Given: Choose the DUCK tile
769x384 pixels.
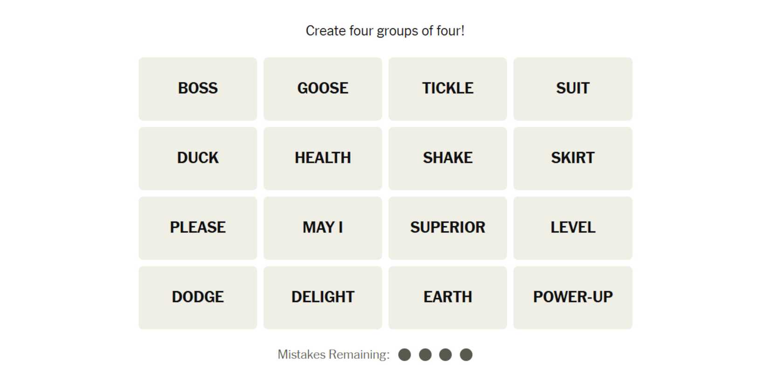Looking at the screenshot, I should click(198, 158).
